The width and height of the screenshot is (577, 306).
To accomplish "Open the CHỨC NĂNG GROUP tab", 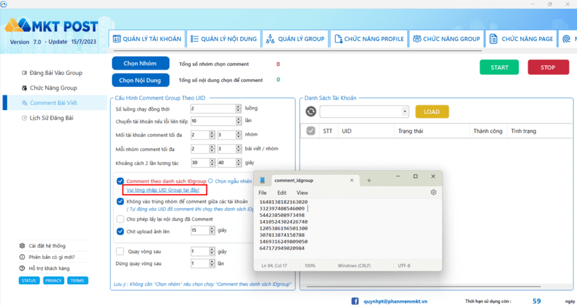I will coord(446,38).
